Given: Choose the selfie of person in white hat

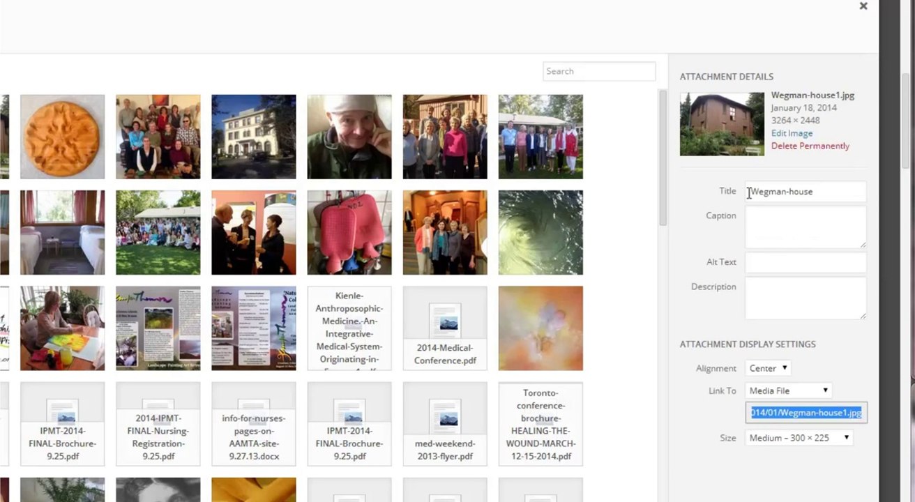Looking at the screenshot, I should [x=349, y=137].
